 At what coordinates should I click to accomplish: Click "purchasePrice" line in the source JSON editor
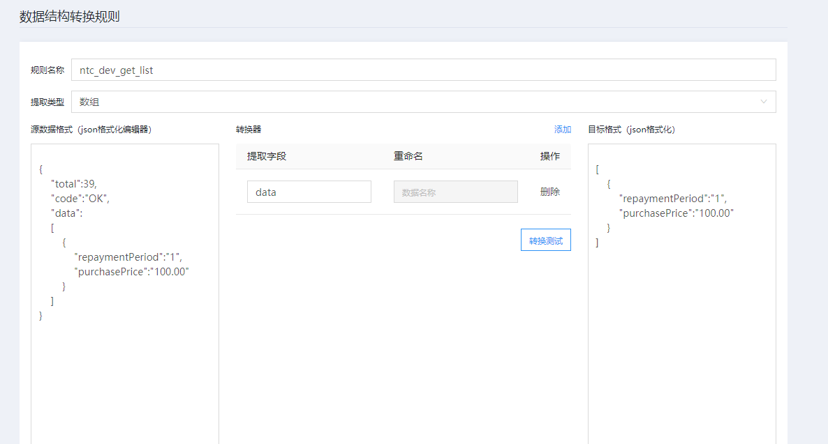tap(131, 272)
